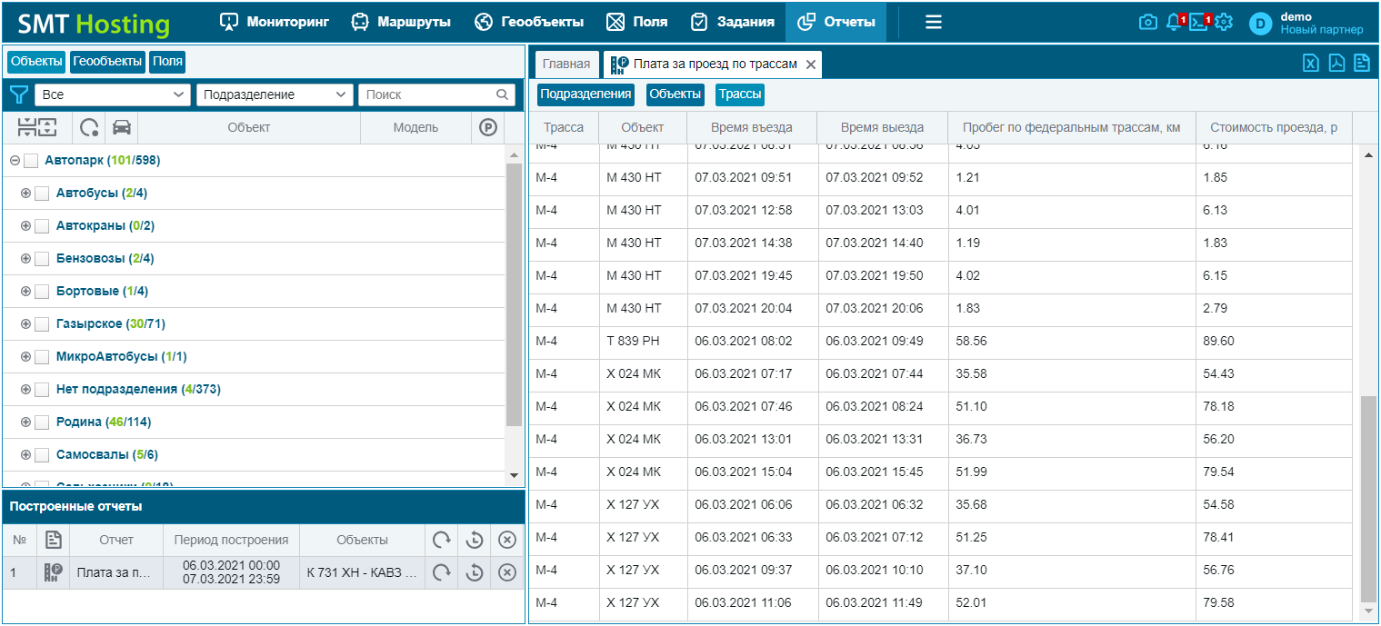Click the filter funnel icon

pos(18,94)
